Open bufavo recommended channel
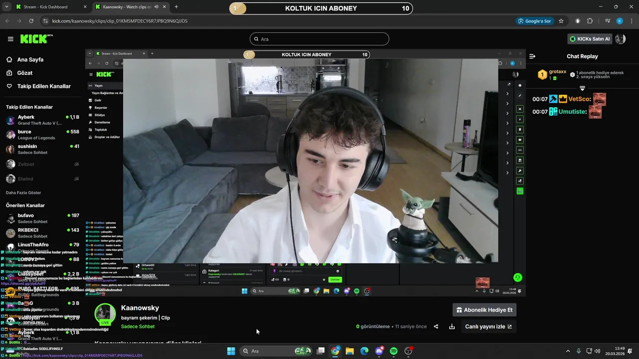 click(x=42, y=218)
